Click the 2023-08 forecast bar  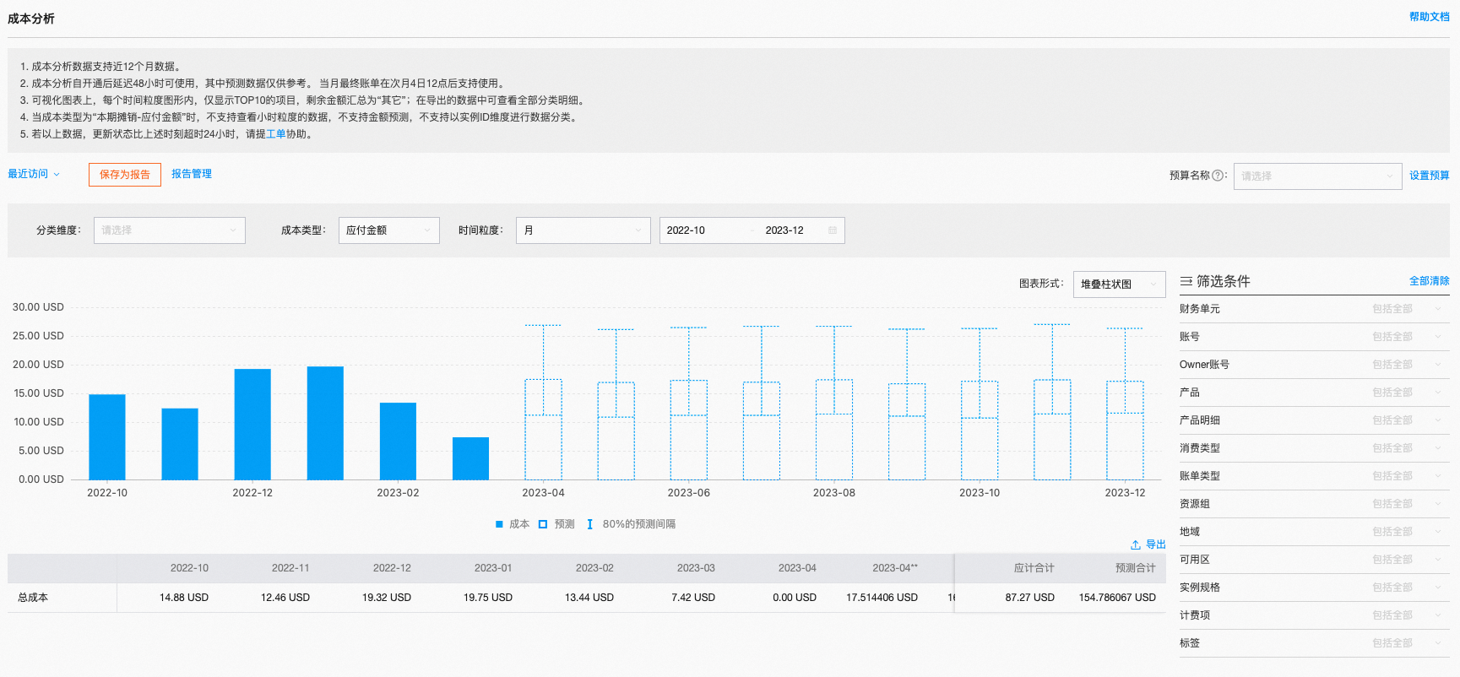pyautogui.click(x=834, y=430)
